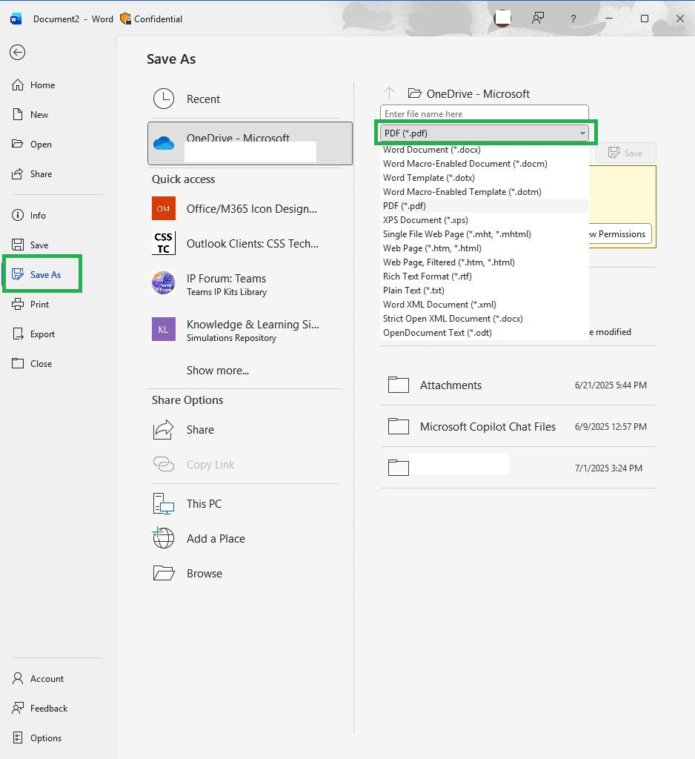Image resolution: width=695 pixels, height=759 pixels.
Task: Select Web Page (*.htm, *.html) format
Action: pyautogui.click(x=485, y=248)
